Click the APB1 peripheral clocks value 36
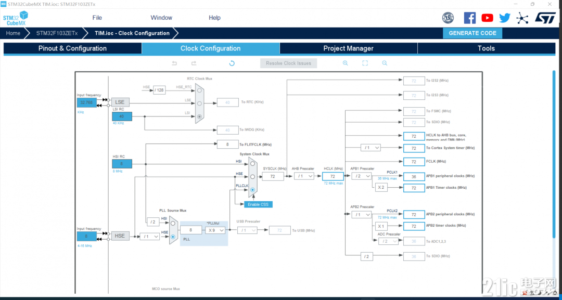This screenshot has width=562, height=300. pyautogui.click(x=414, y=176)
